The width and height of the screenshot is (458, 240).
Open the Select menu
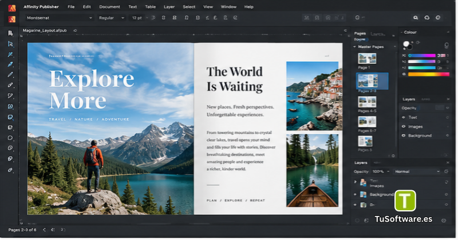189,7
